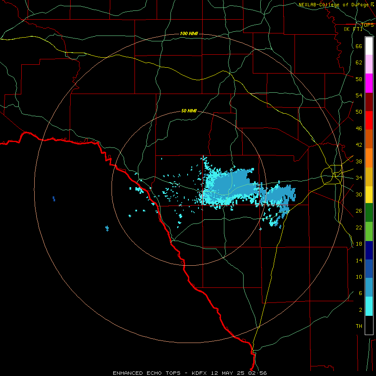The width and height of the screenshot is (376, 376).
Task: Click the [K FT] units label
Action: click(353, 29)
